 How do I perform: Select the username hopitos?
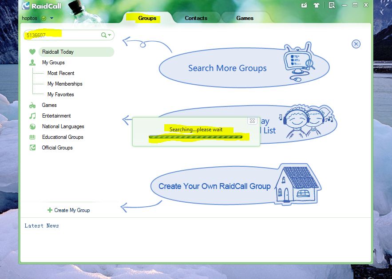point(29,18)
